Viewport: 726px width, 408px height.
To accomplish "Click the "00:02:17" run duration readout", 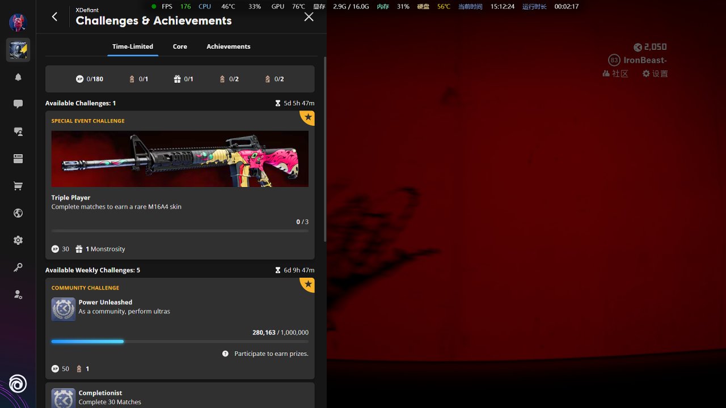I will coord(567,7).
